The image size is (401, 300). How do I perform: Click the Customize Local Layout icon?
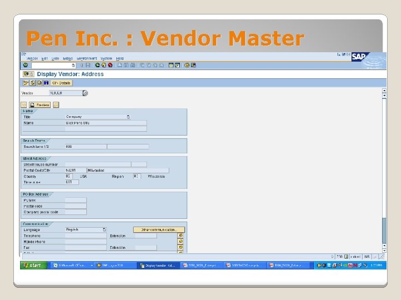pos(193,65)
